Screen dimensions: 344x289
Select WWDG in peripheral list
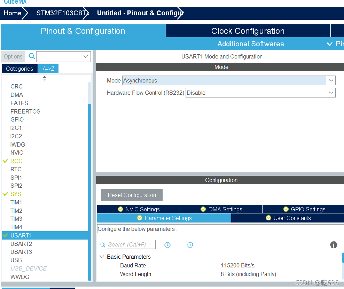(x=20, y=277)
